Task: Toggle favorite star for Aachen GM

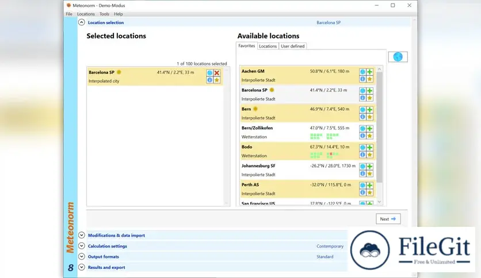Action: coord(370,79)
